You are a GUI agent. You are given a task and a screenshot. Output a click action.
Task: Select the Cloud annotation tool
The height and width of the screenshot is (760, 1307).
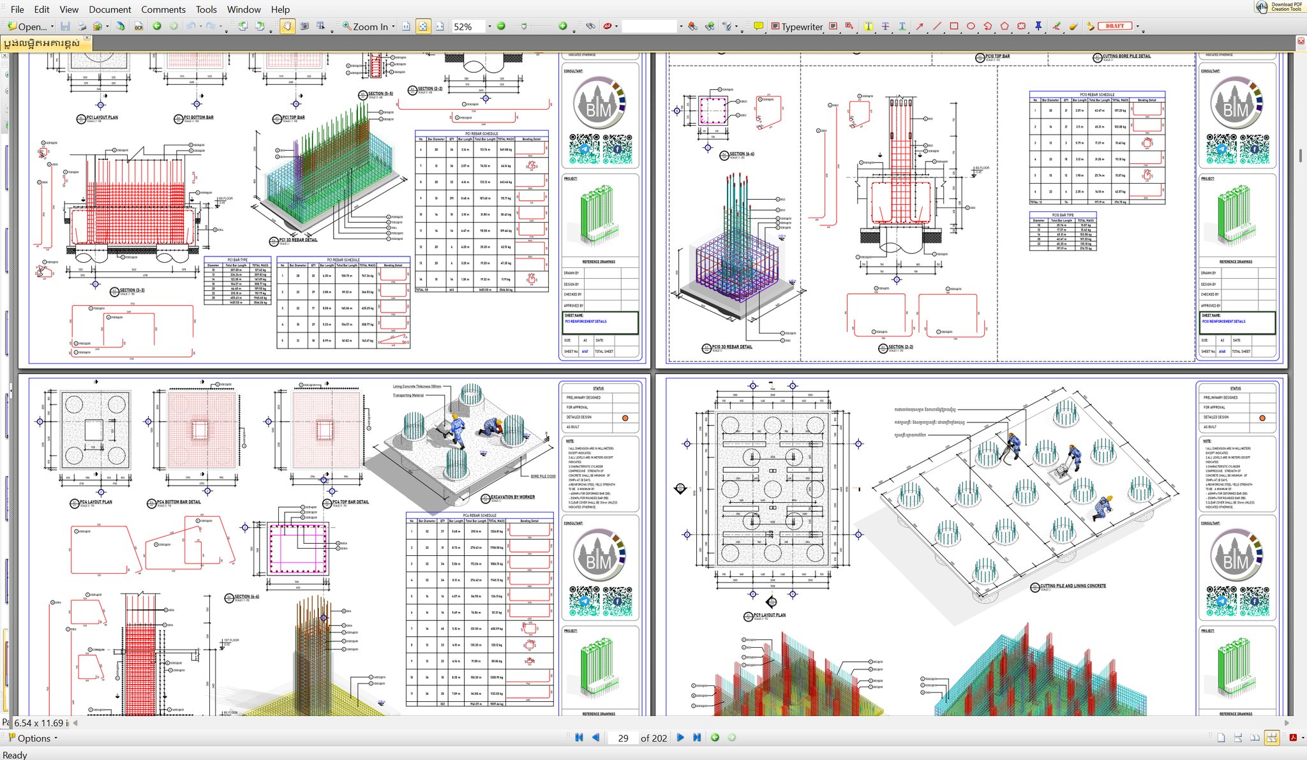tap(1021, 26)
